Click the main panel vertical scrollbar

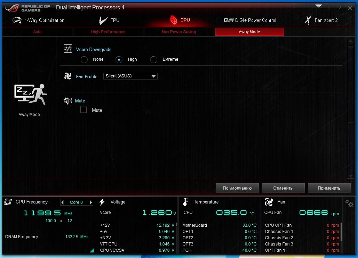(350, 84)
